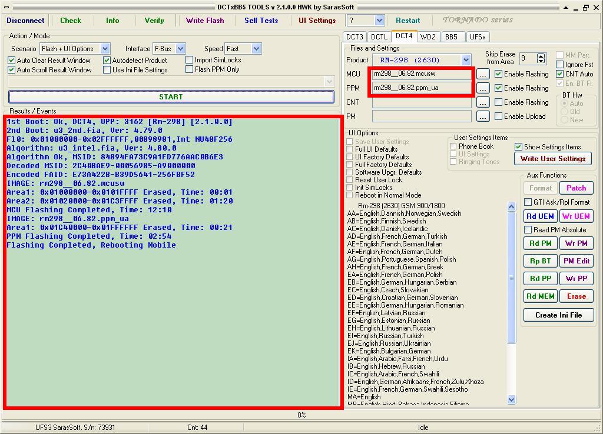Click the Erase button
This screenshot has height=434, width=603.
(576, 296)
